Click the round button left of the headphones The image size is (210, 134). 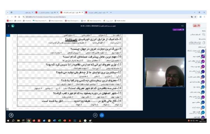pyautogui.click(x=95, y=115)
